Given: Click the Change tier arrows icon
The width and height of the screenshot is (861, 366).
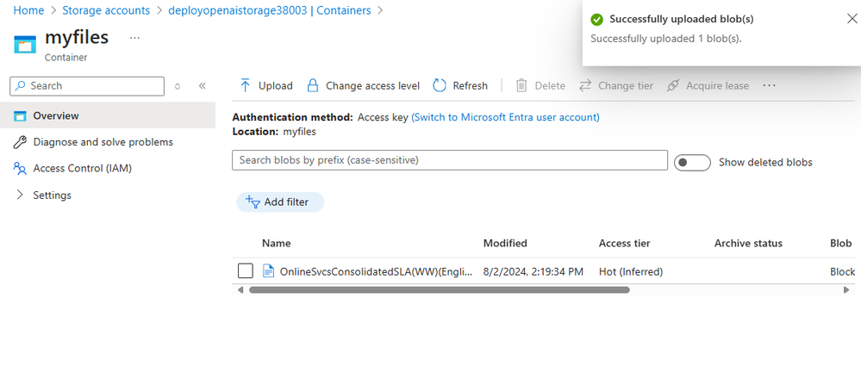Looking at the screenshot, I should pos(585,85).
